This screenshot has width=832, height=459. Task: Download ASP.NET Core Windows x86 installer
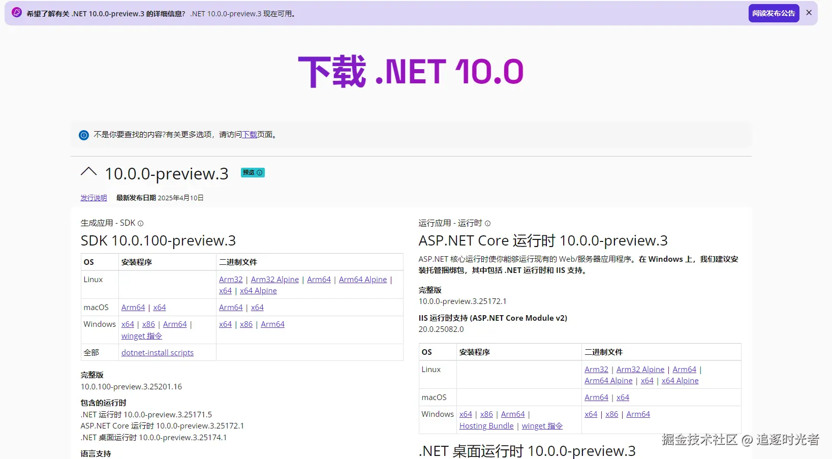(x=486, y=414)
